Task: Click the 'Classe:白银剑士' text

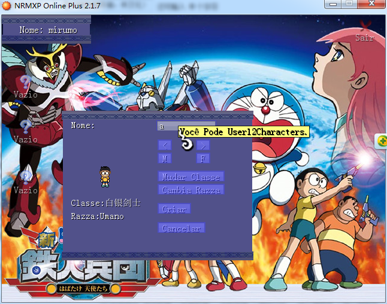Action: point(105,203)
